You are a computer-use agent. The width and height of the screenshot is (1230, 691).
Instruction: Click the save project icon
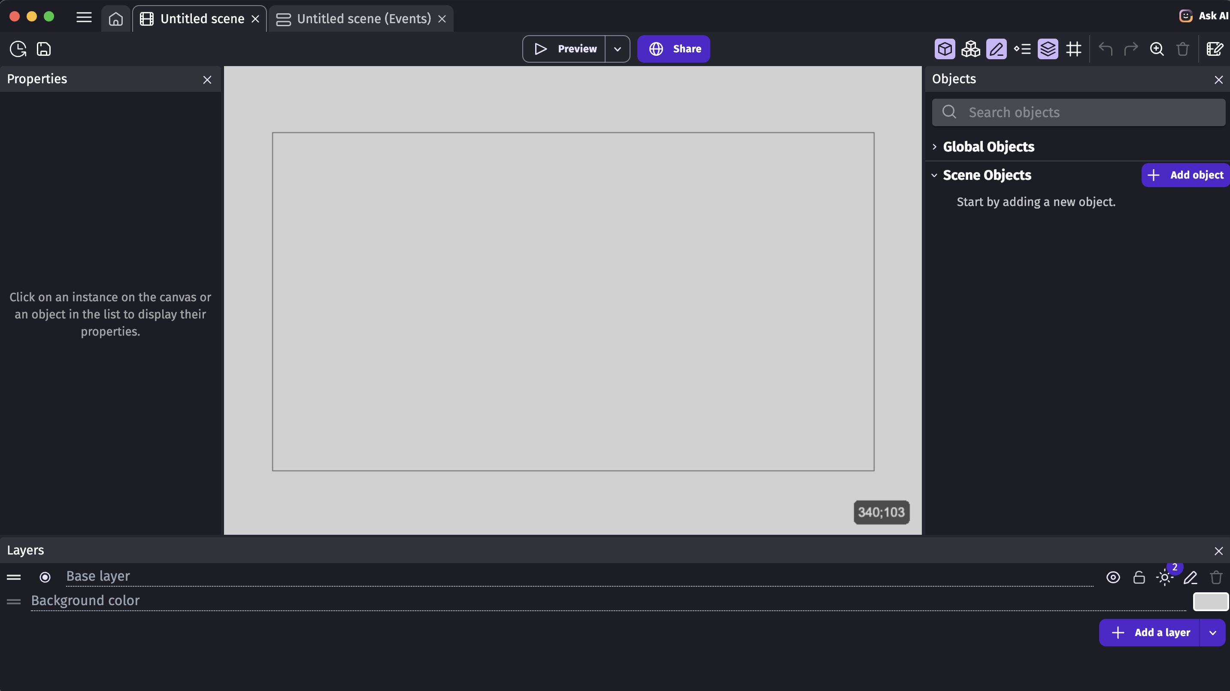click(x=44, y=48)
